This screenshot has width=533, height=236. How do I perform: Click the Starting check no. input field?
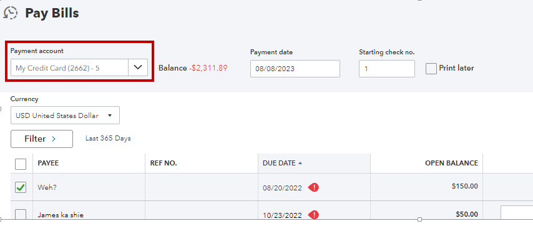(x=387, y=69)
